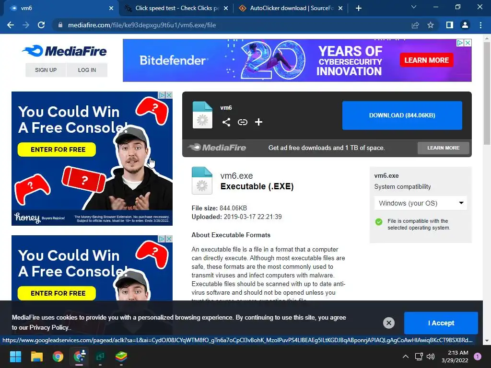Switch to Click speed test tab
This screenshot has height=368, width=491.
pos(176,8)
